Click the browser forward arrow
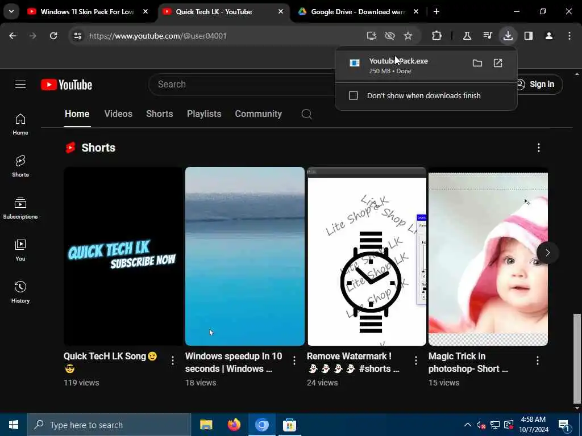Image resolution: width=582 pixels, height=436 pixels. 32,36
